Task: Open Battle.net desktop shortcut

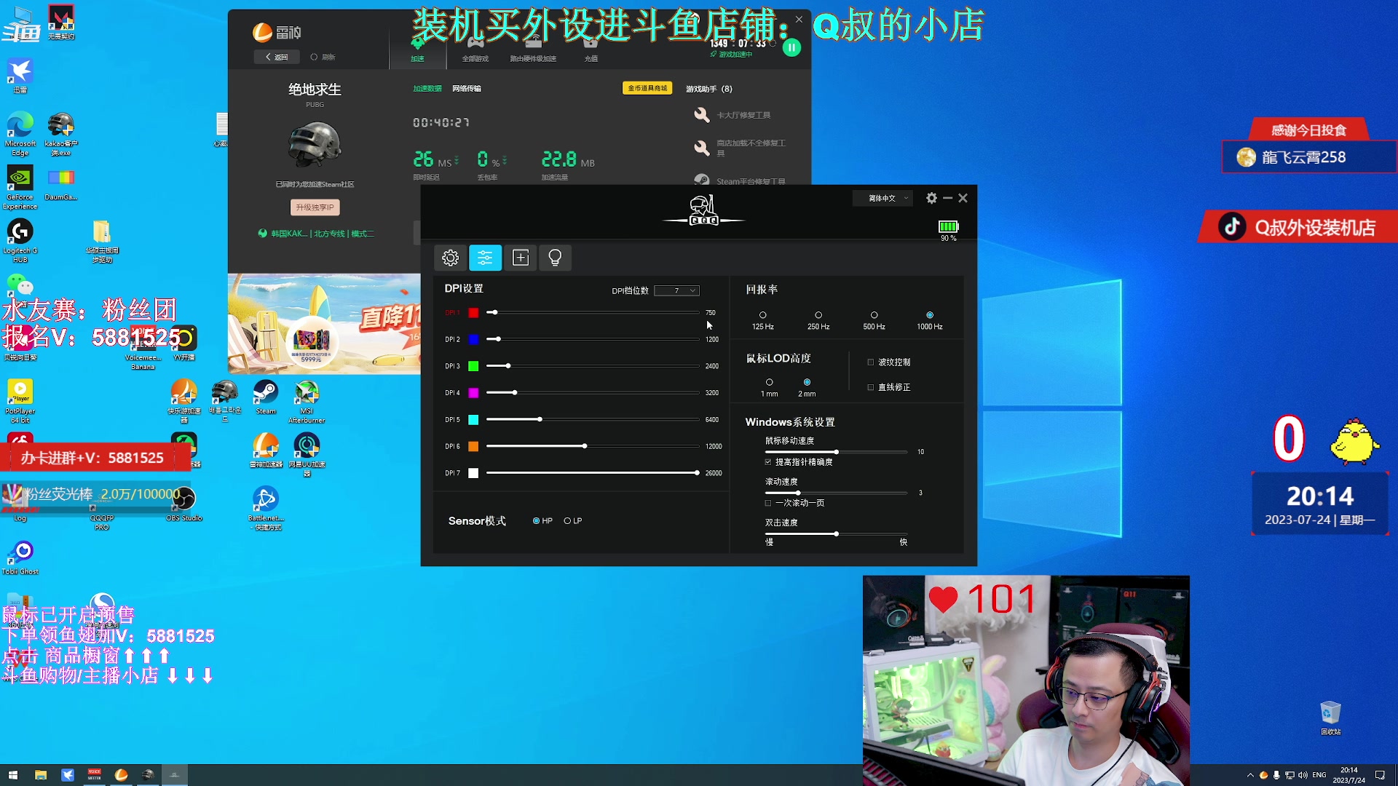Action: (266, 508)
